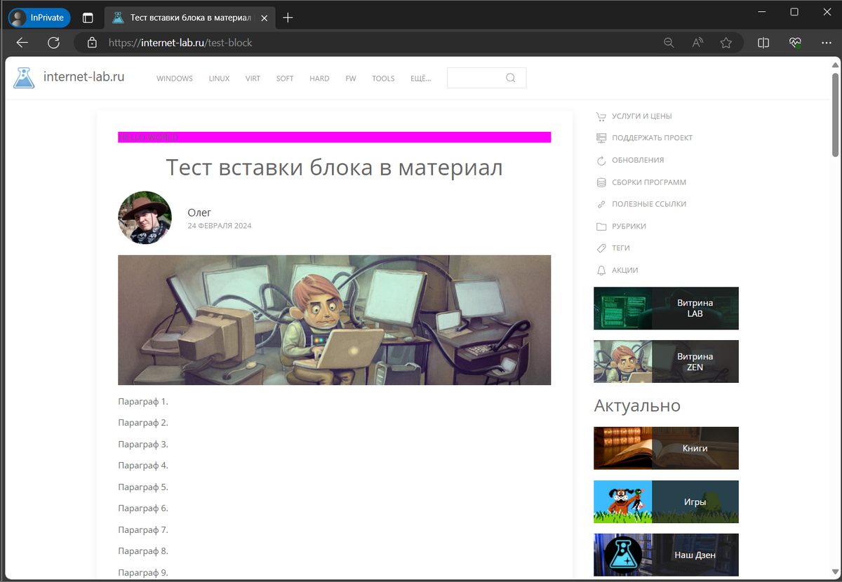Open a new tab with plus button
This screenshot has height=582, width=842.
coord(288,18)
